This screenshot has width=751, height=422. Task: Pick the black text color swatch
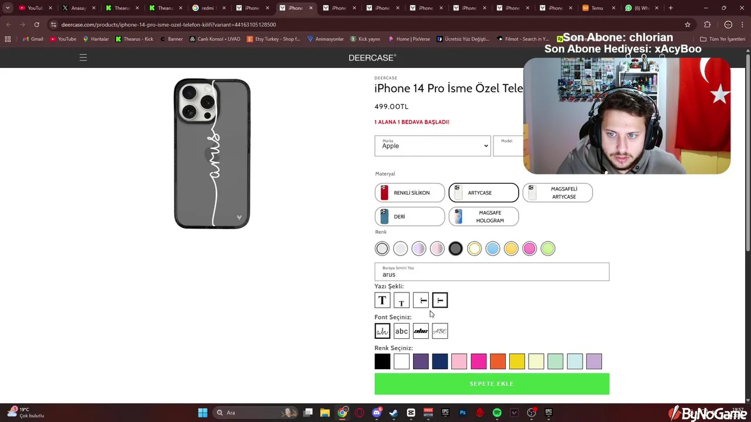(382, 362)
